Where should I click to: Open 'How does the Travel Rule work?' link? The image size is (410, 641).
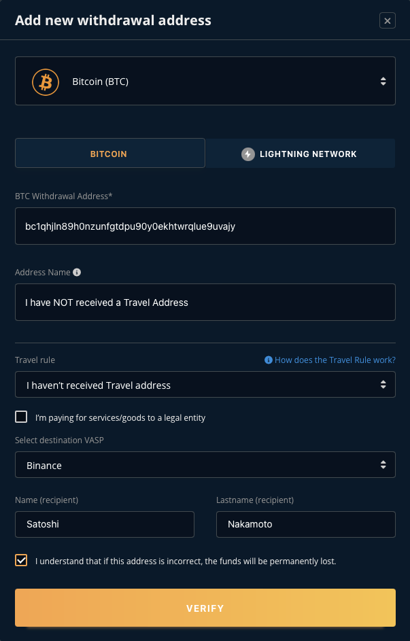(x=335, y=360)
